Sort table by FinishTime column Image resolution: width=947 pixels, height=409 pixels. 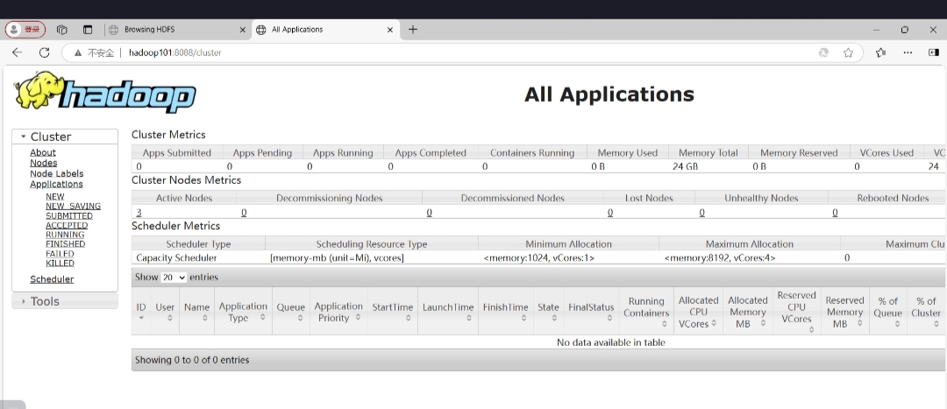506,311
